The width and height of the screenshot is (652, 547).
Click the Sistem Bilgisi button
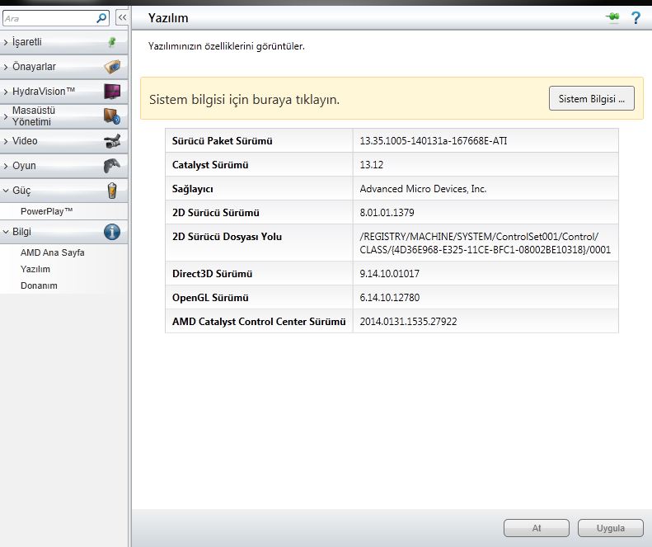coord(591,99)
